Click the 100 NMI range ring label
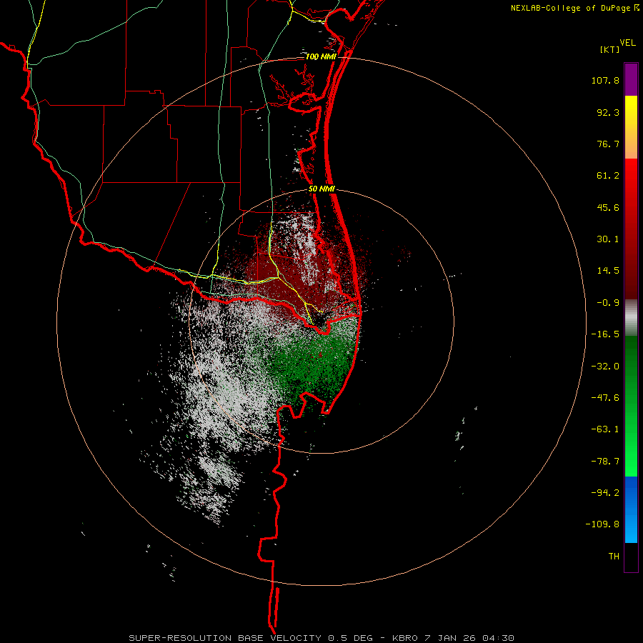The width and height of the screenshot is (643, 643). tap(321, 56)
